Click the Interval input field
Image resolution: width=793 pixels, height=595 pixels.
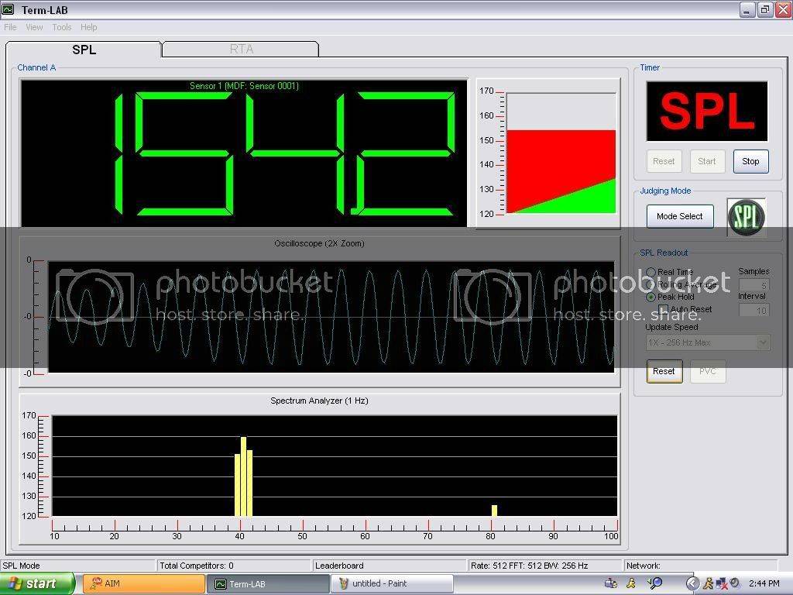(x=754, y=310)
